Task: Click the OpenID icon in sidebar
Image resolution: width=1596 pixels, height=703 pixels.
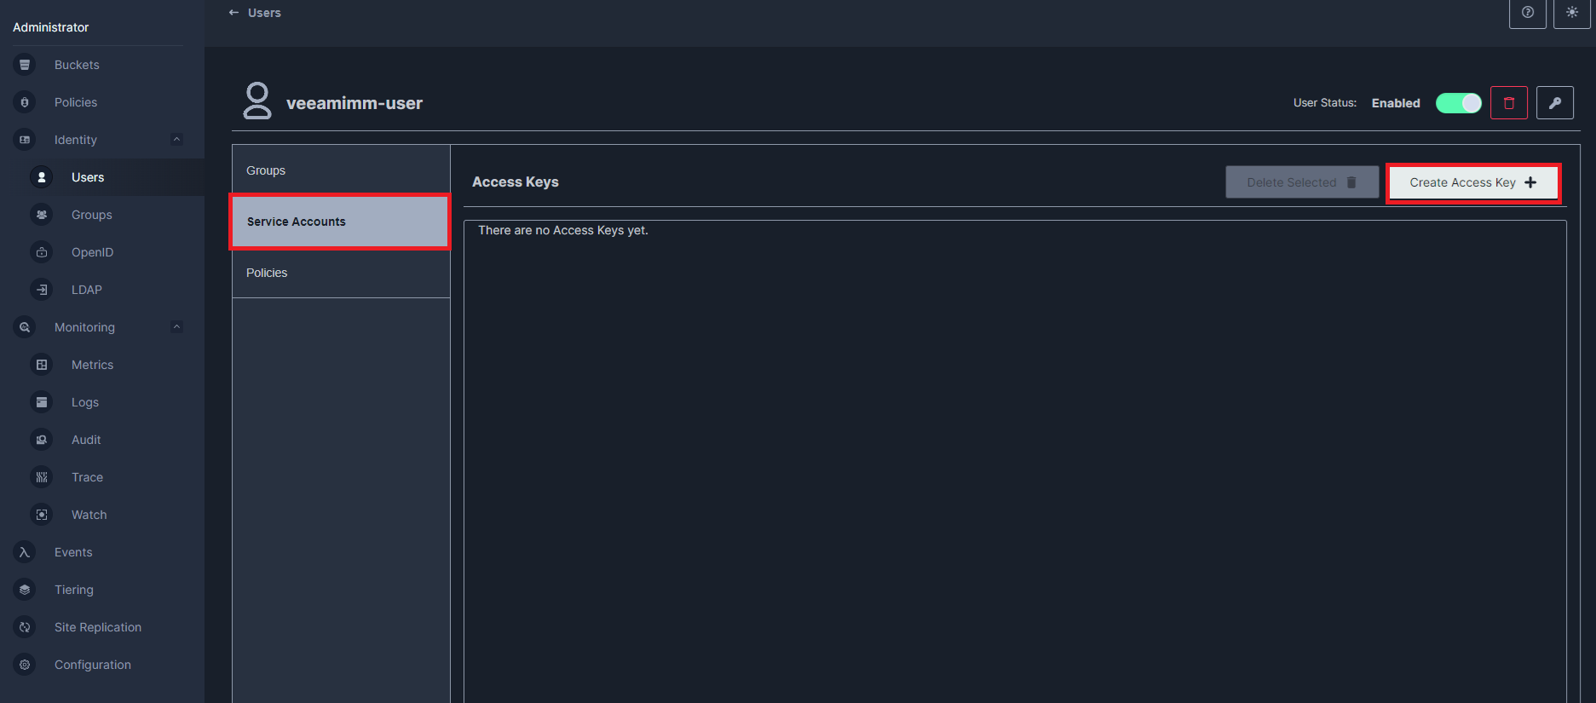Action: click(x=42, y=252)
